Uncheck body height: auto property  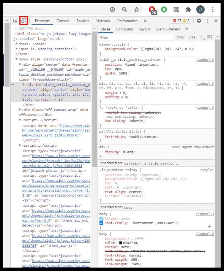click(x=101, y=219)
